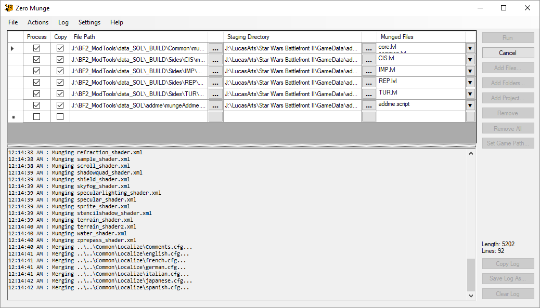Browse staging directory for addme.script row
This screenshot has width=540, height=308.
[x=369, y=105]
